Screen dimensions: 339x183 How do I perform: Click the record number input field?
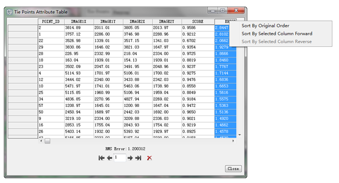pos(120,158)
